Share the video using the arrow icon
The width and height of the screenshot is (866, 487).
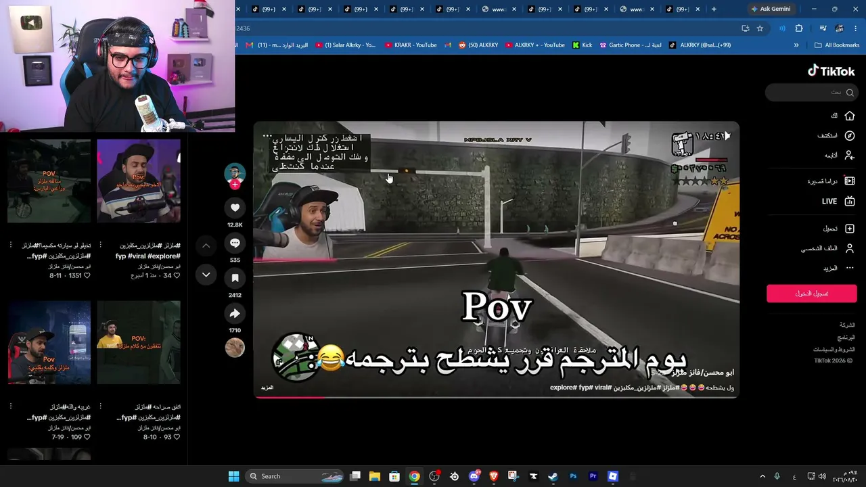235,313
